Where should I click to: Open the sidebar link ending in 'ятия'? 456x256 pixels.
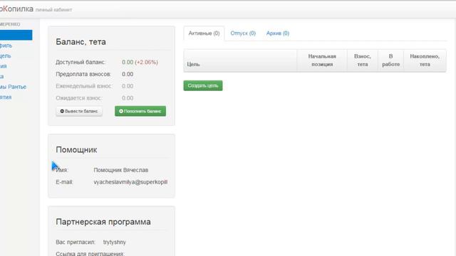[x=6, y=97]
